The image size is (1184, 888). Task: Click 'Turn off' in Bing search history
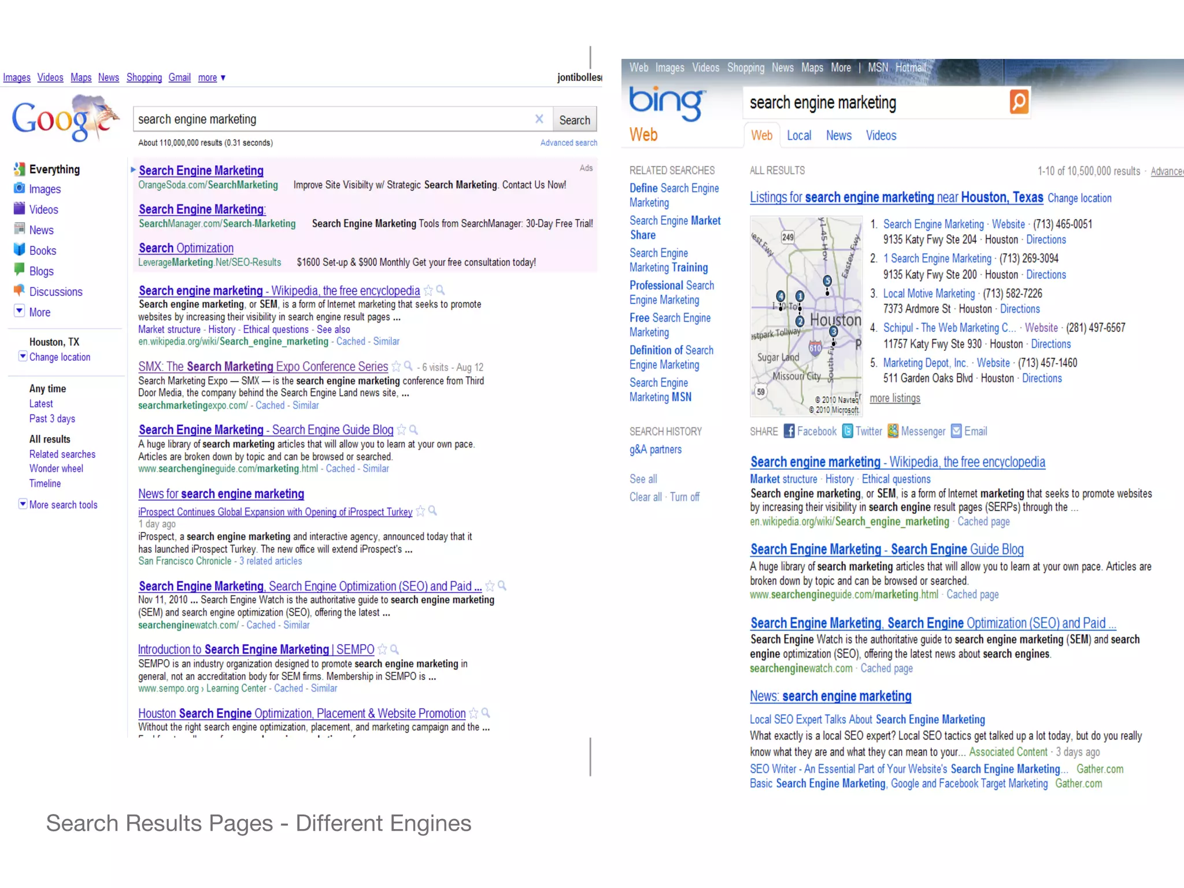click(x=684, y=497)
